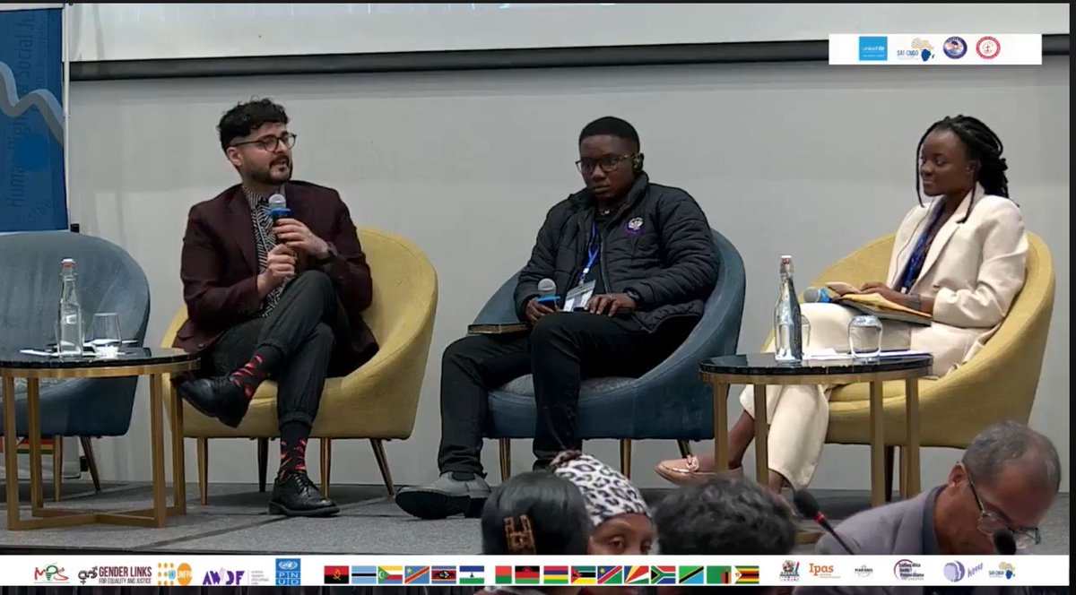Click the Mozambique flag
The image size is (1076, 595).
pos(584,574)
